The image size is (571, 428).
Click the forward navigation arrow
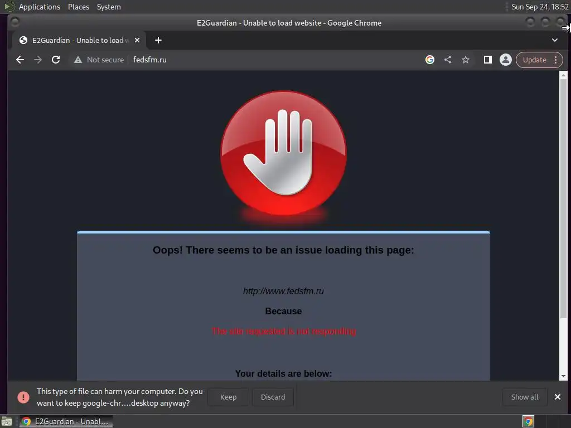pos(38,60)
